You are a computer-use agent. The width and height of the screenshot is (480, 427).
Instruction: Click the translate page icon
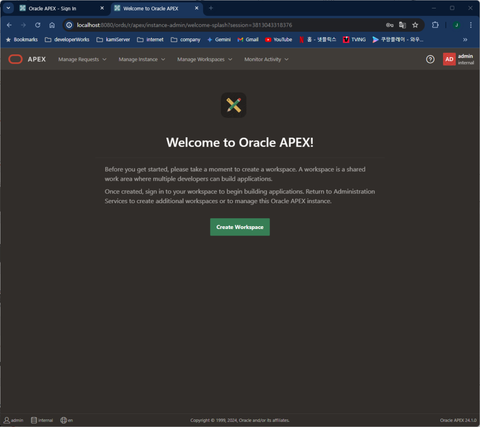pyautogui.click(x=402, y=25)
